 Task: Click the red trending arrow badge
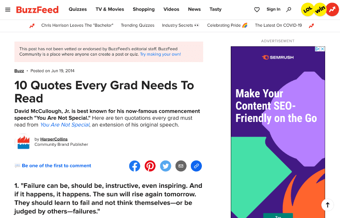[x=332, y=9]
